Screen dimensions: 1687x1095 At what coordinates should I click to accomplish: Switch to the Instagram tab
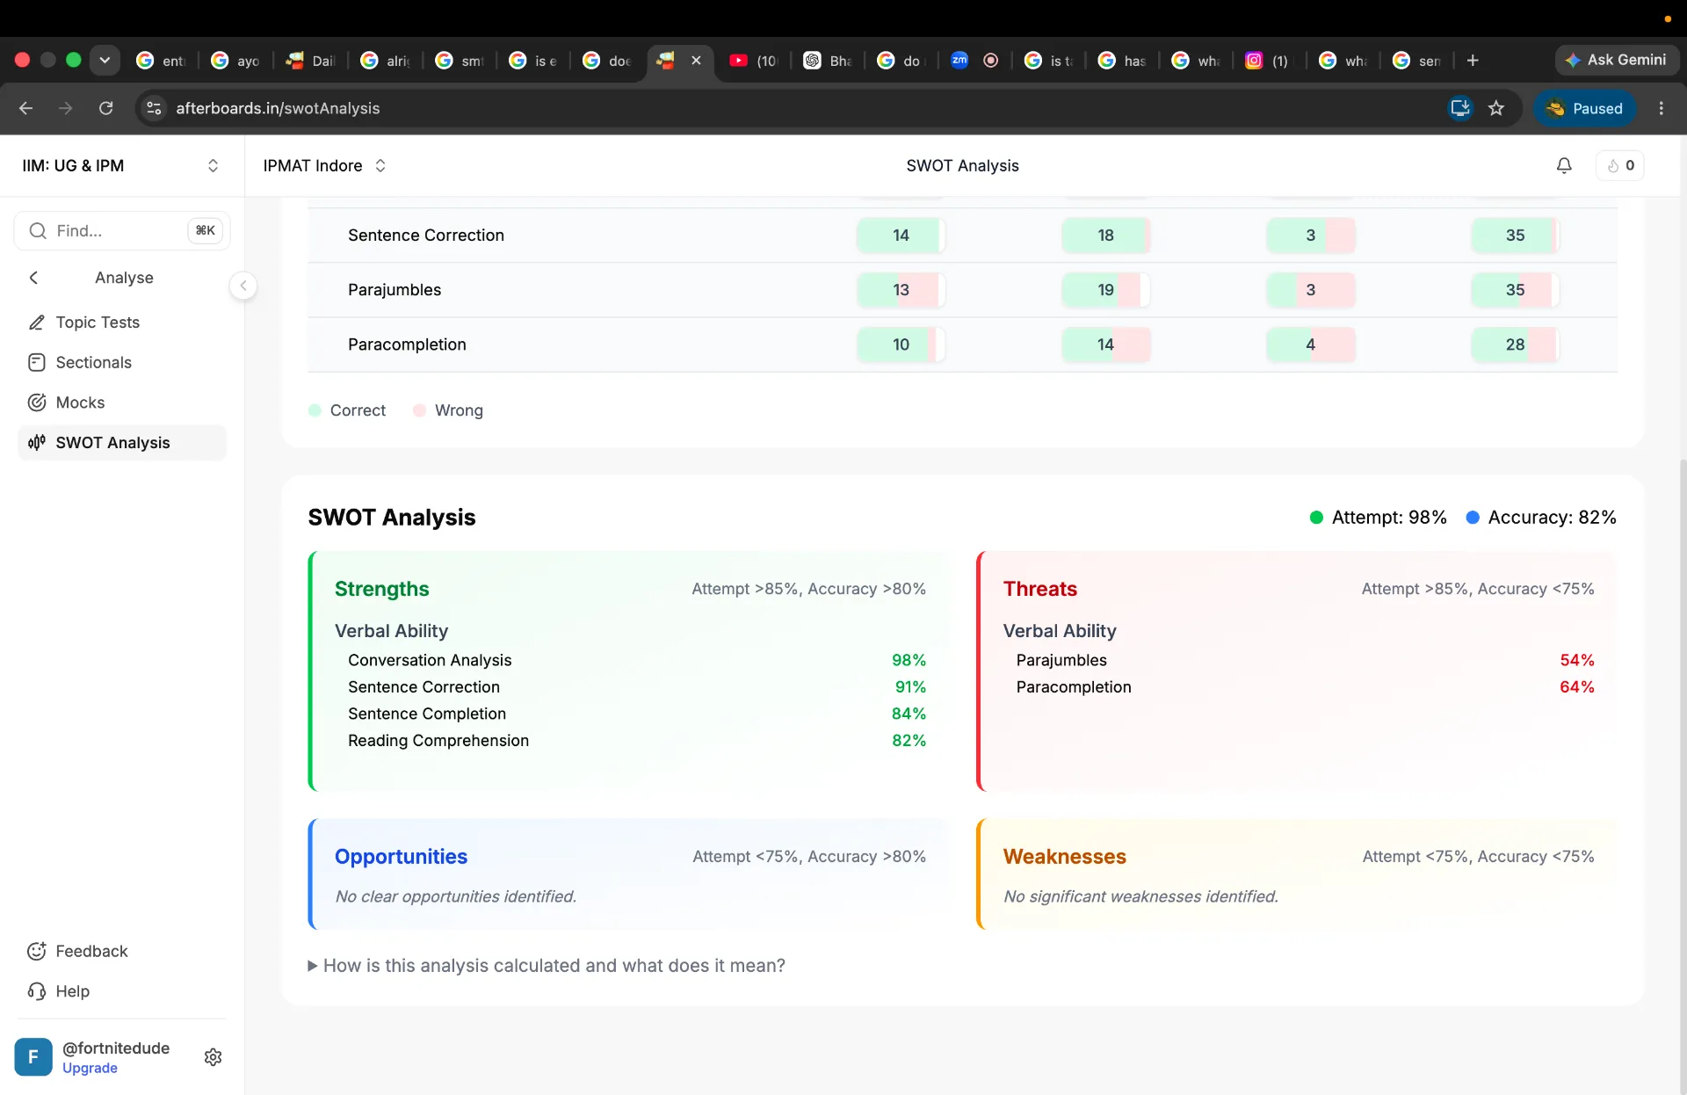[1268, 61]
